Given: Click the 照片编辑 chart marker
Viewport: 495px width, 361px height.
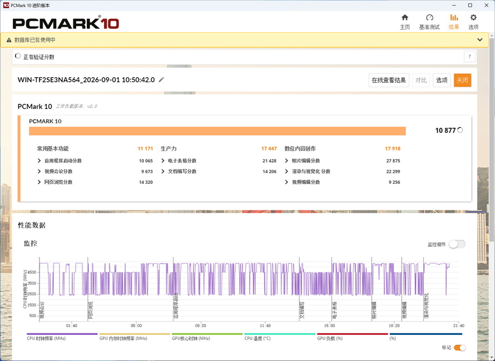Looking at the screenshot, I should coord(374,309).
